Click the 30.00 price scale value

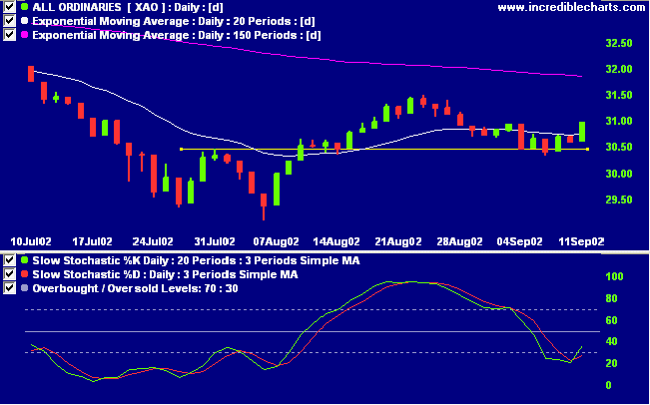[x=619, y=174]
